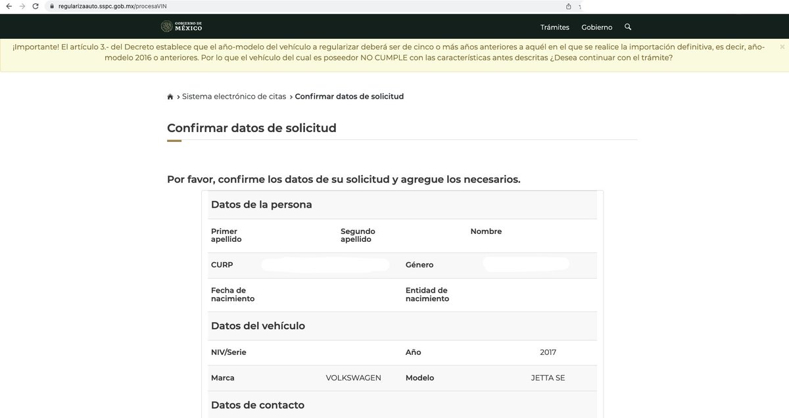Select the Datos de contacto header
This screenshot has height=418, width=789.
coord(258,405)
